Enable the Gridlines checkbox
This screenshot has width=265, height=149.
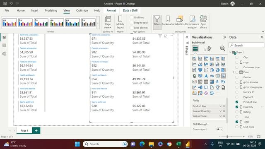(x=132, y=17)
